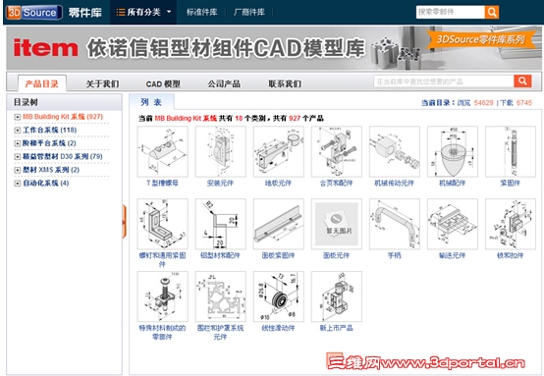Open the 特殊材料制成的零部件 thumbnail
This screenshot has height=376, width=544.
[163, 296]
